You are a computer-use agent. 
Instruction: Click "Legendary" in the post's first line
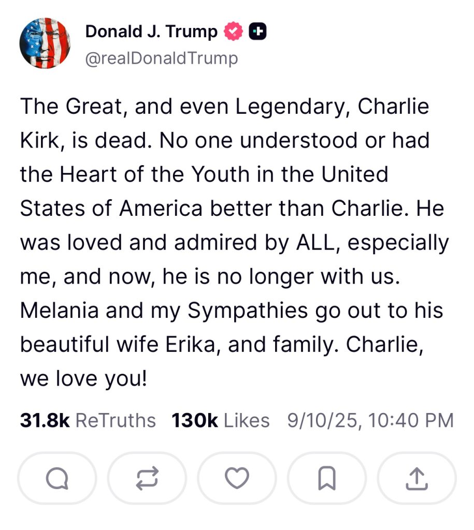coord(291,107)
